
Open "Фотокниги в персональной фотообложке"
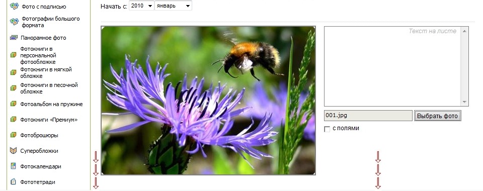pos(38,55)
